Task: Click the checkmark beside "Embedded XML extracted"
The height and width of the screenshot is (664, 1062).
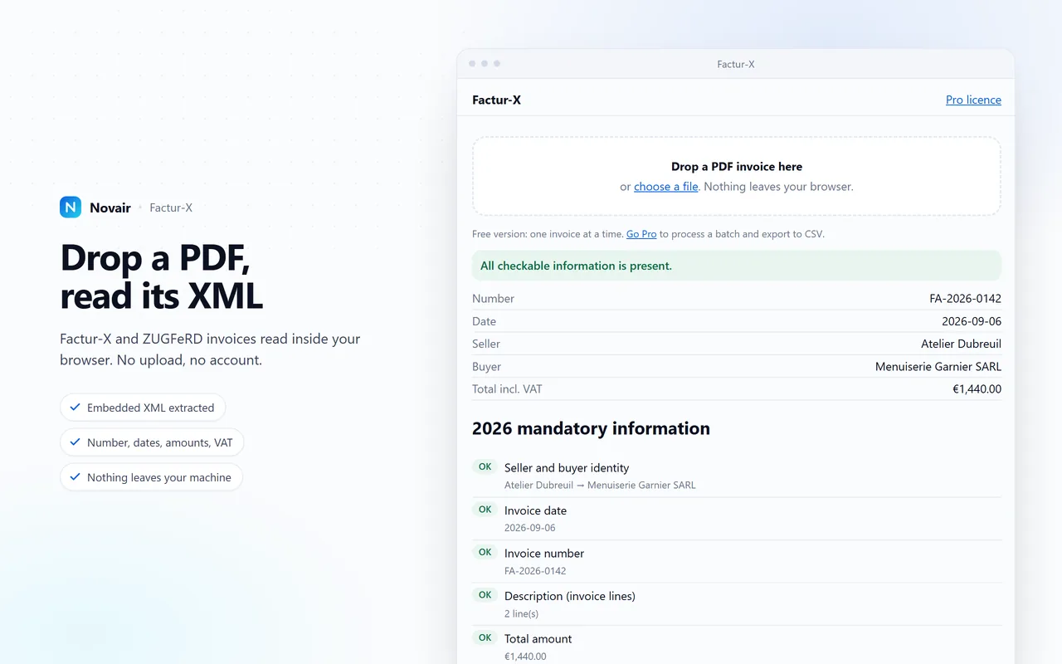Action: click(75, 408)
